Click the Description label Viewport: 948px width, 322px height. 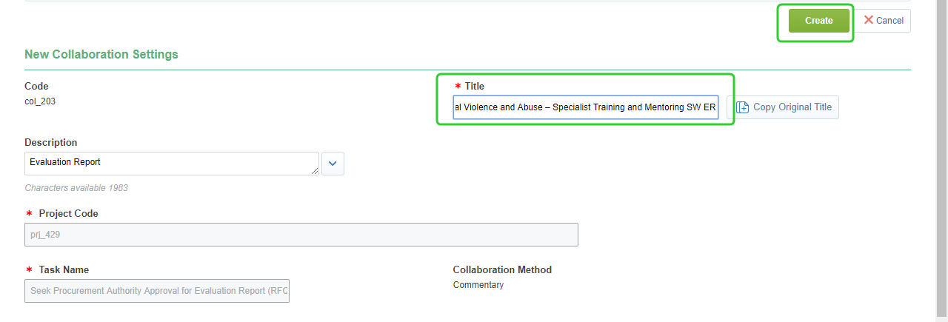coord(51,143)
